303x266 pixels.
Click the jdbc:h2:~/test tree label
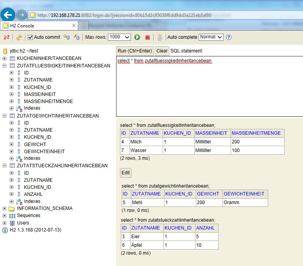[x=24, y=51]
